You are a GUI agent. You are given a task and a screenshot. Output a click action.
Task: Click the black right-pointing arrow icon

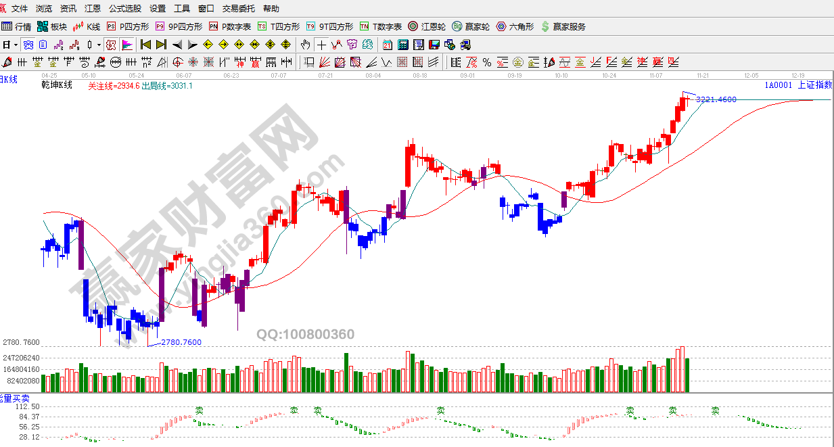(192, 45)
